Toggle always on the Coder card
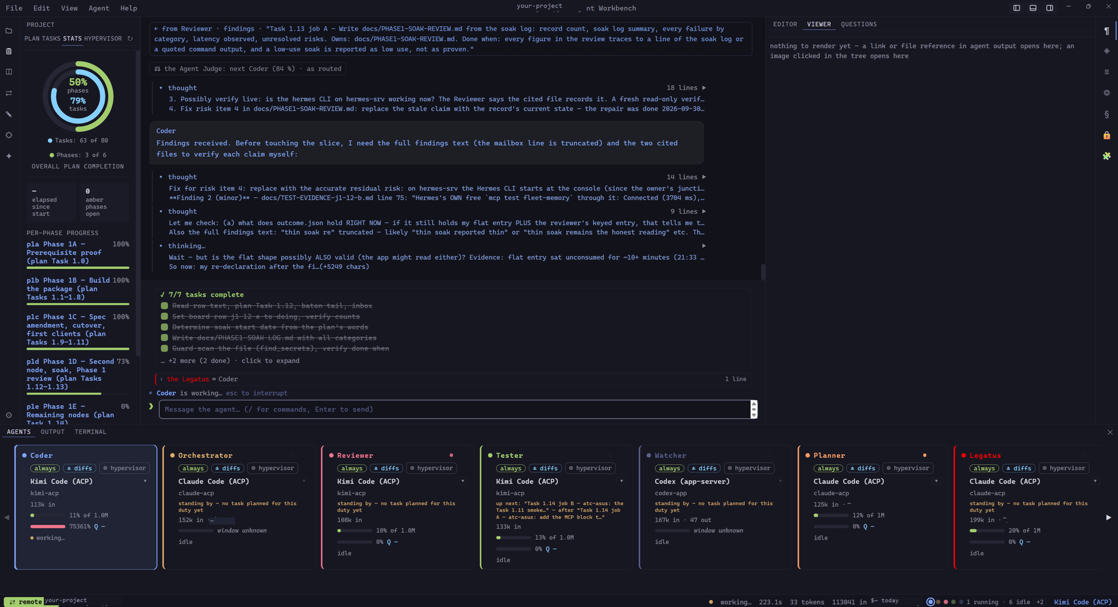Screen dimensions: 1118x607 pyautogui.click(x=45, y=468)
